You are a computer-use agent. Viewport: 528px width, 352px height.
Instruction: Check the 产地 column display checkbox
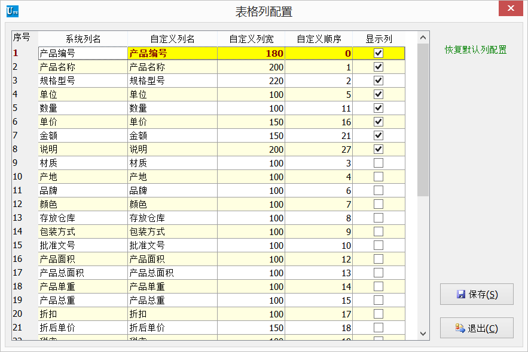point(379,176)
